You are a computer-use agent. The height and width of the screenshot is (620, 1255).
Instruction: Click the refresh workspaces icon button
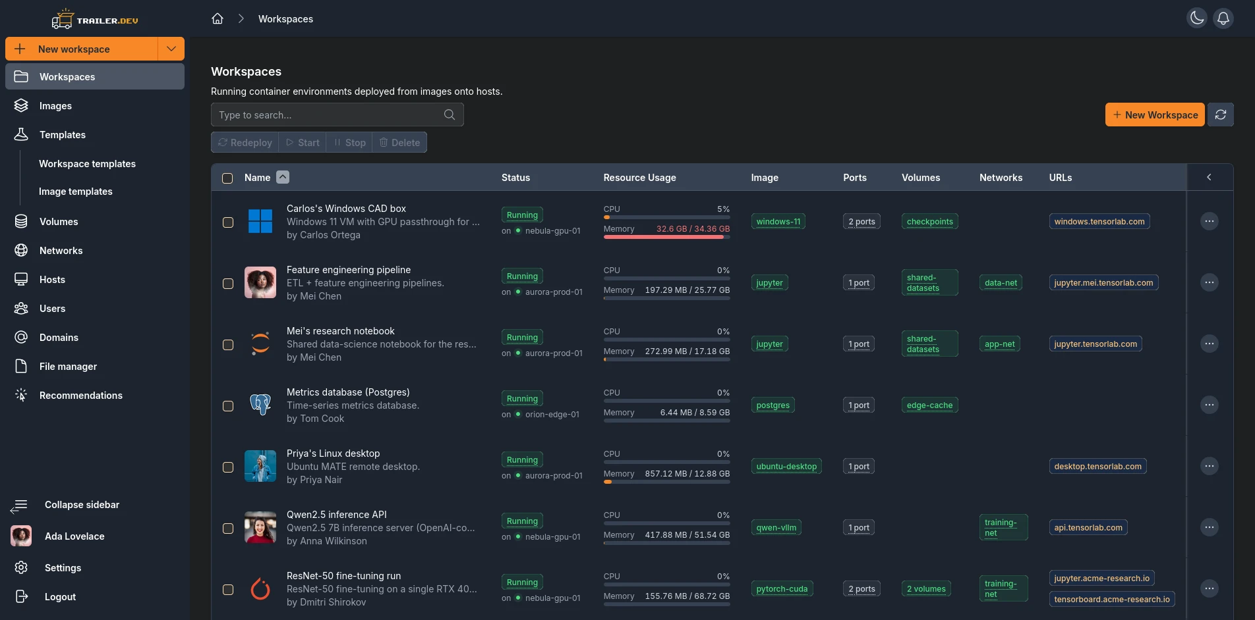coord(1221,115)
